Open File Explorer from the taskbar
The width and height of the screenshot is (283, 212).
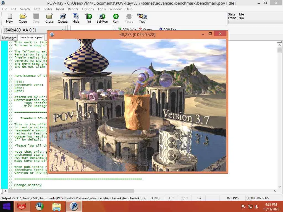pos(56,206)
